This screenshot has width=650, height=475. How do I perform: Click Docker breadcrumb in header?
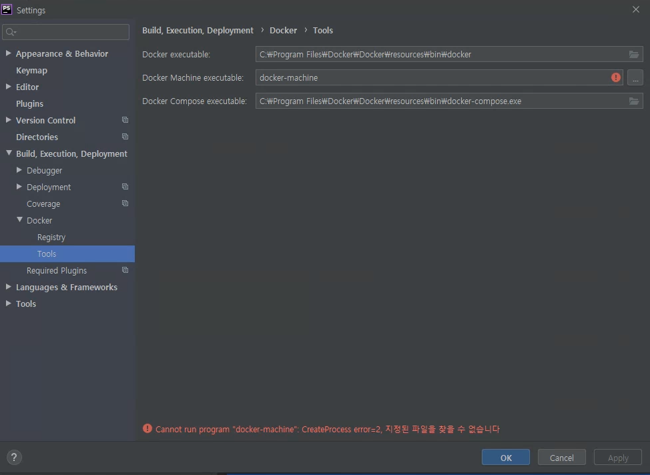coord(283,30)
